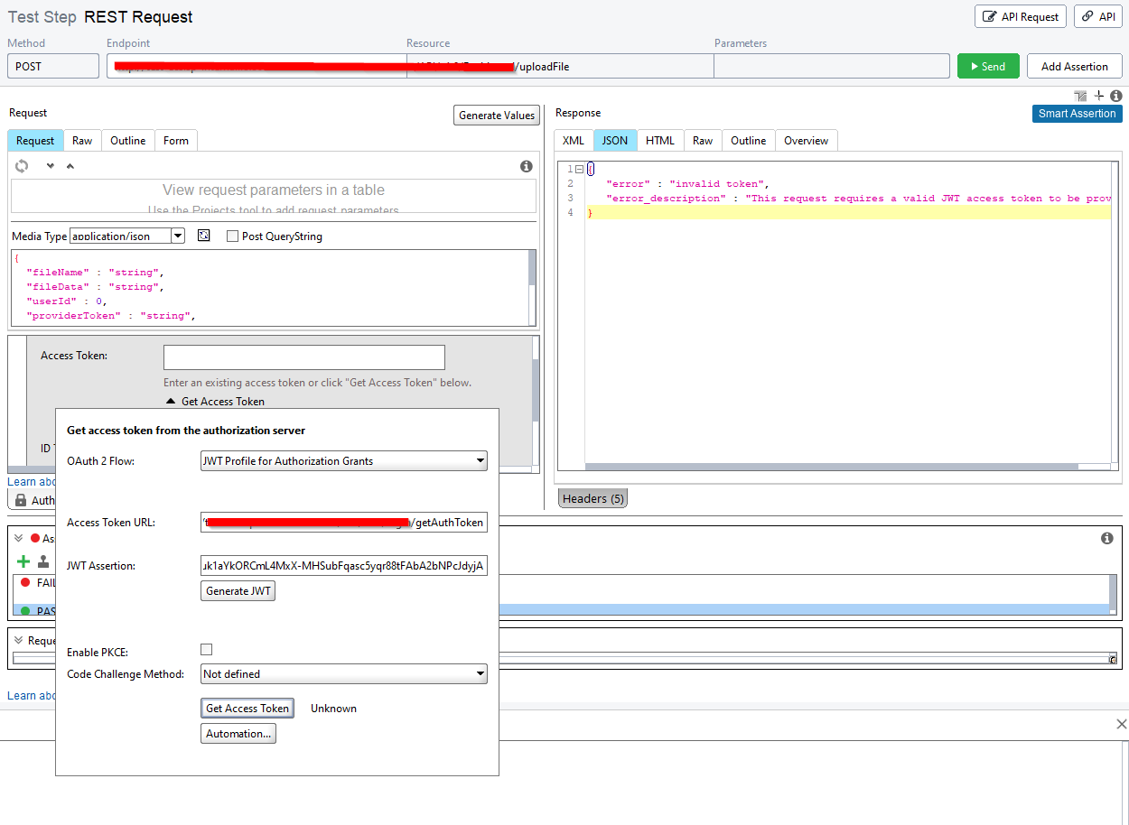Open the OAuth 2 Flow dropdown
The image size is (1129, 825).
(343, 461)
